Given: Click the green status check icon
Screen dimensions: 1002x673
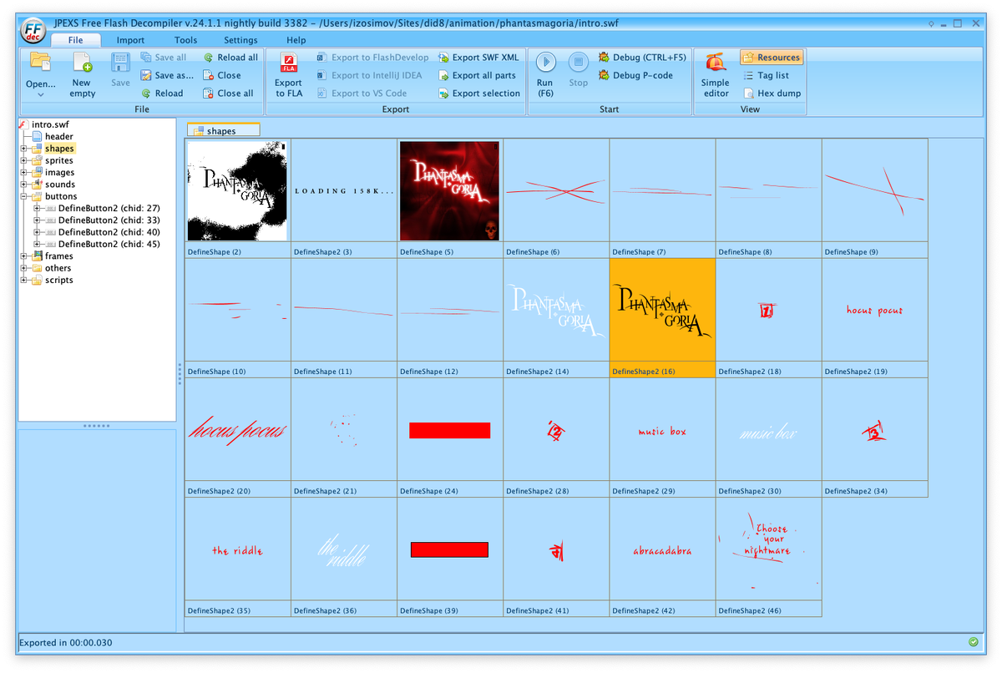Looking at the screenshot, I should (973, 642).
